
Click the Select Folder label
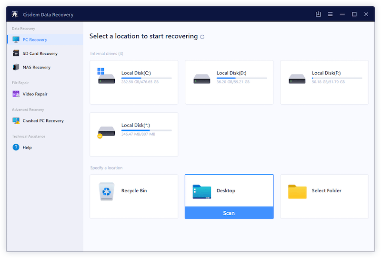[326, 191]
